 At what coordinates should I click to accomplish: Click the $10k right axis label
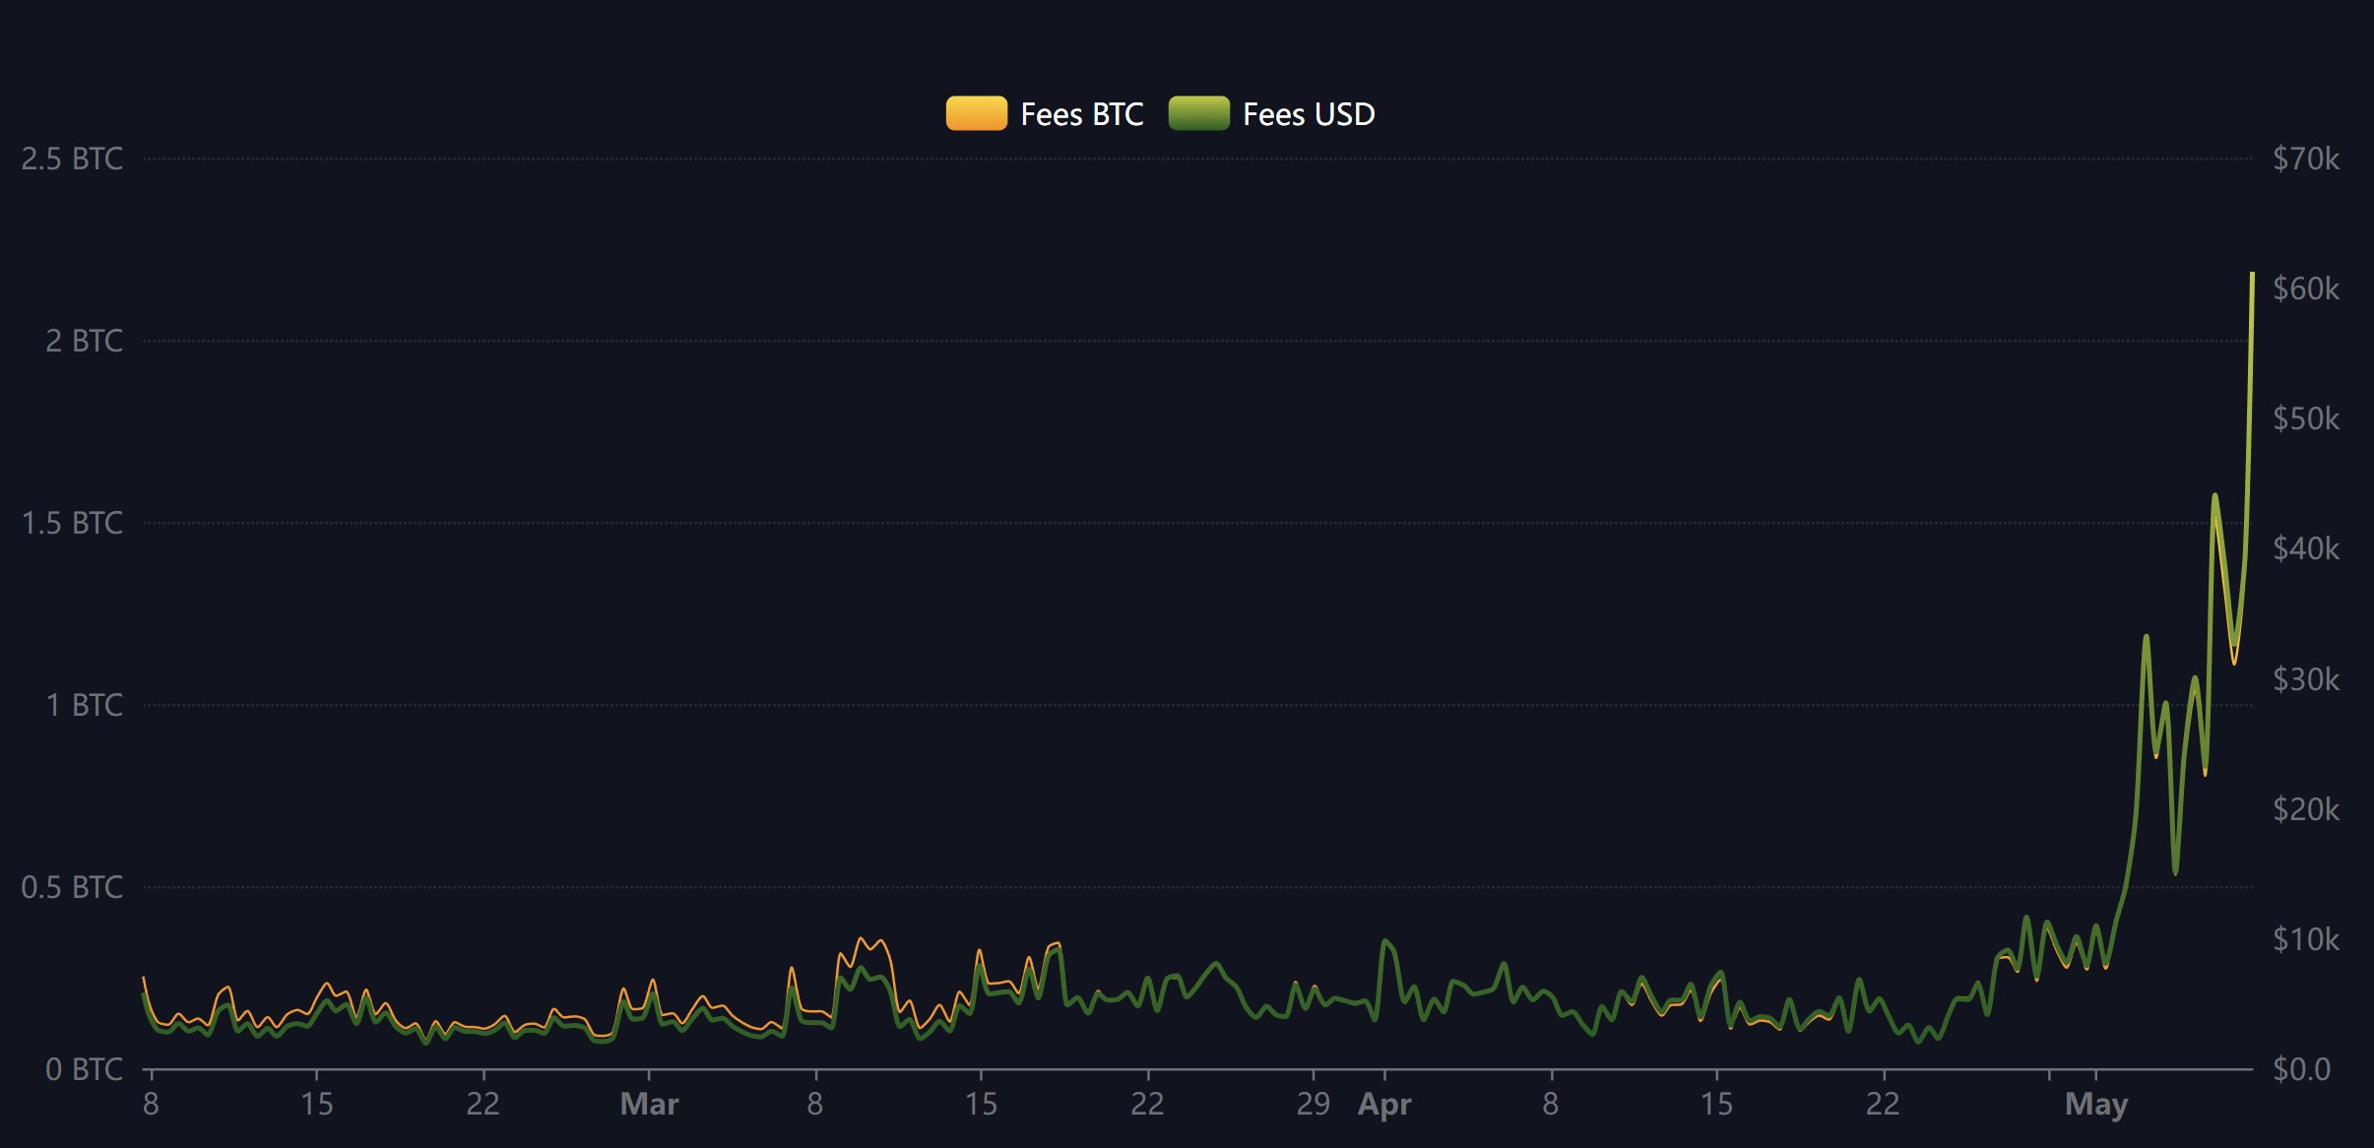(x=2306, y=939)
